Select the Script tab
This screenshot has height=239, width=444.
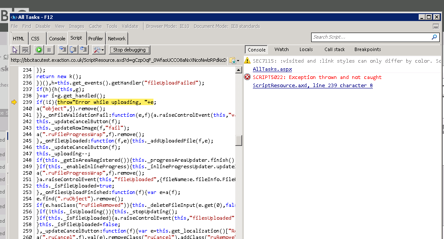point(76,38)
